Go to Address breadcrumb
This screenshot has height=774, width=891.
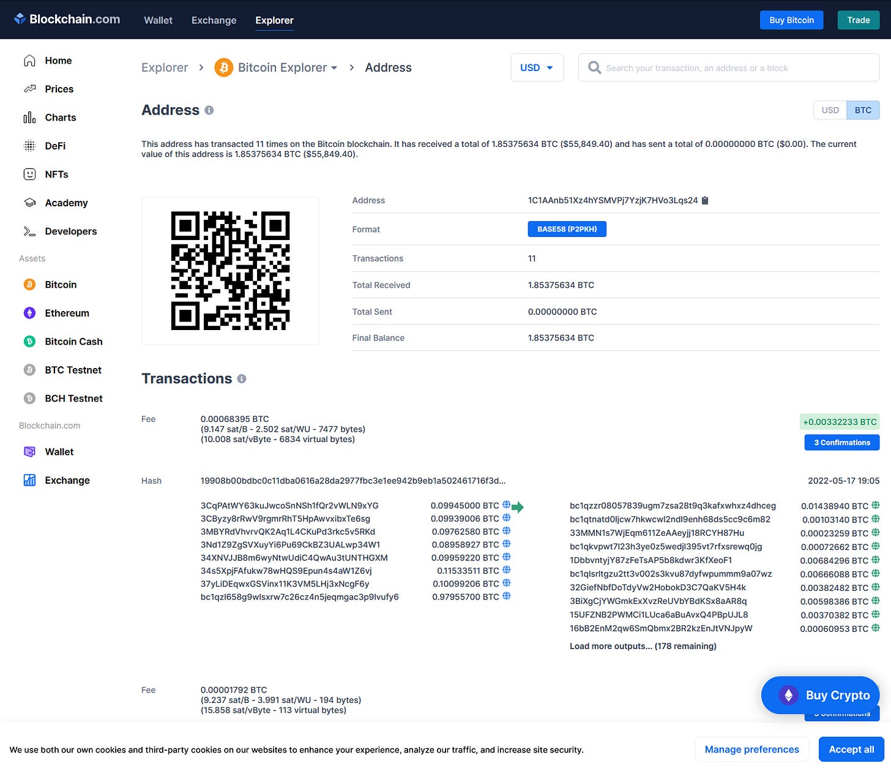[388, 67]
